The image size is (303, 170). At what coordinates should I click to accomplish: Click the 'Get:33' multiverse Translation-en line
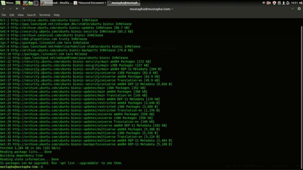(x=80, y=136)
